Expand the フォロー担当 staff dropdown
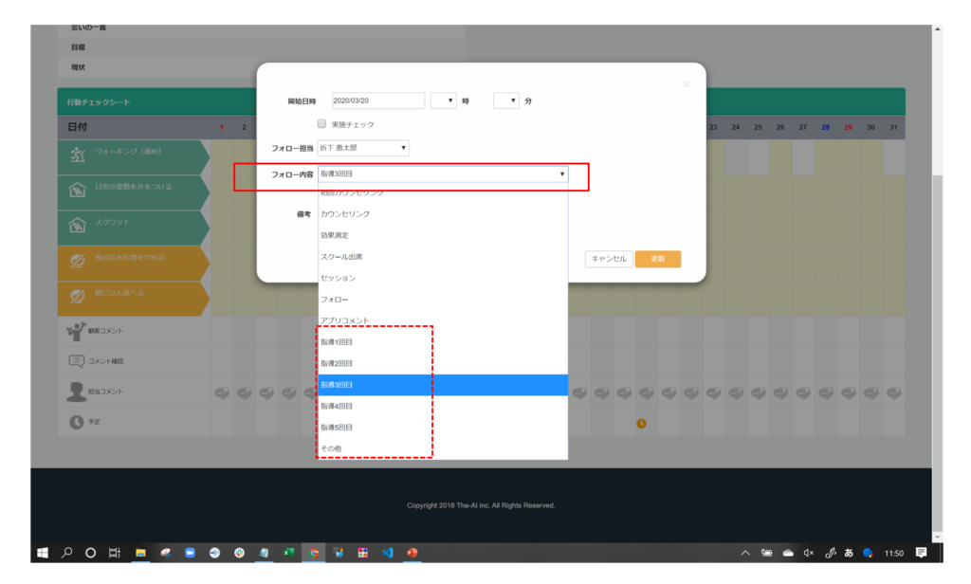Image resolution: width=971 pixels, height=584 pixels. pyautogui.click(x=363, y=148)
